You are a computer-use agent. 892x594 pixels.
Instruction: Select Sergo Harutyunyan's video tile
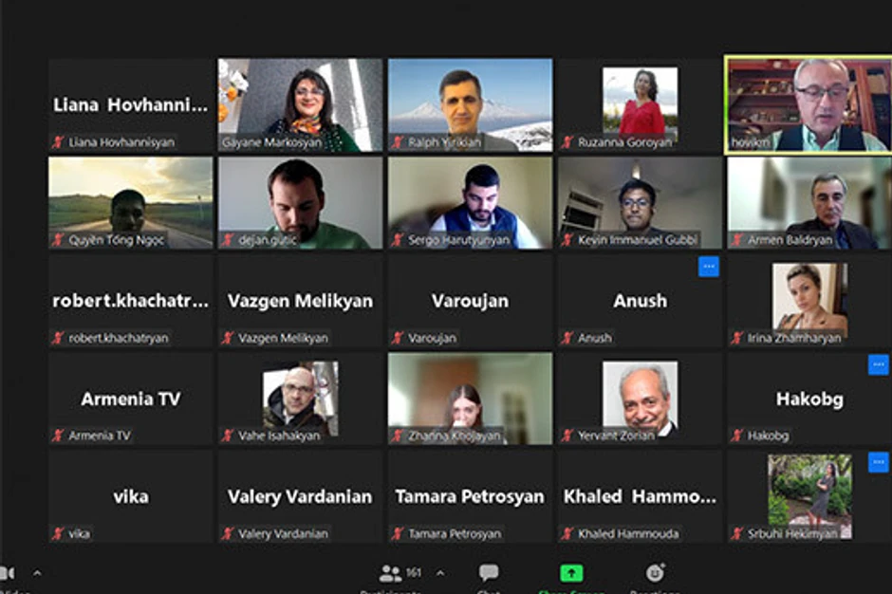470,203
